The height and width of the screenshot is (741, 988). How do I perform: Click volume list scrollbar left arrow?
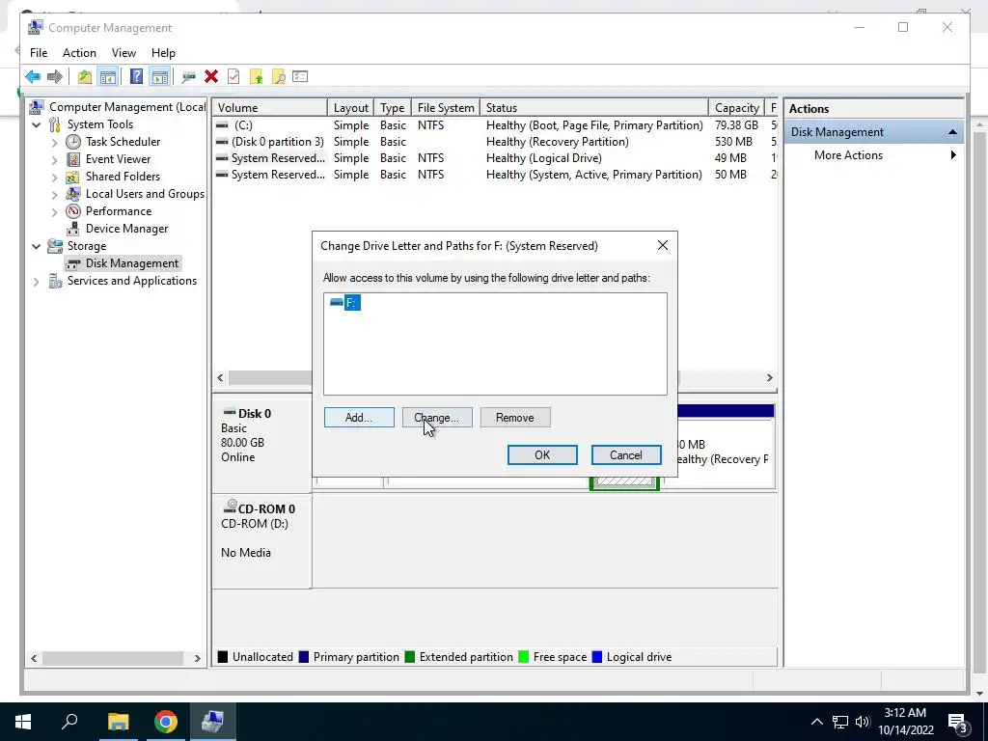[x=221, y=377]
